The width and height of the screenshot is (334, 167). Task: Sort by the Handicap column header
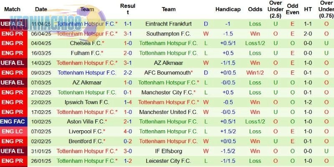tap(228, 9)
